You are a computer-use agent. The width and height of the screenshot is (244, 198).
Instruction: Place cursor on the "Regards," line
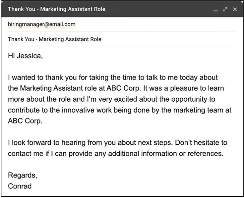pos(22,176)
